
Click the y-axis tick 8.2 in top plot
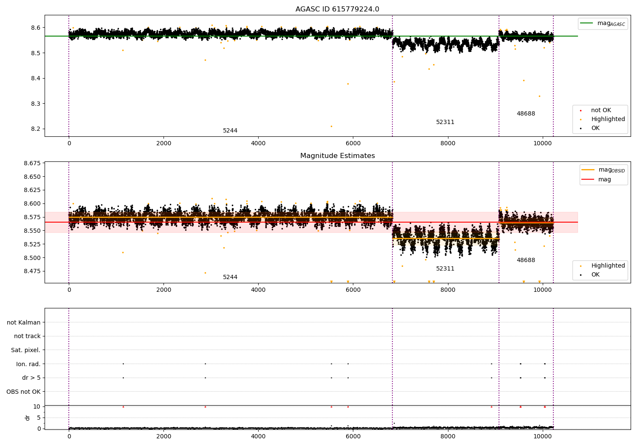coord(35,129)
